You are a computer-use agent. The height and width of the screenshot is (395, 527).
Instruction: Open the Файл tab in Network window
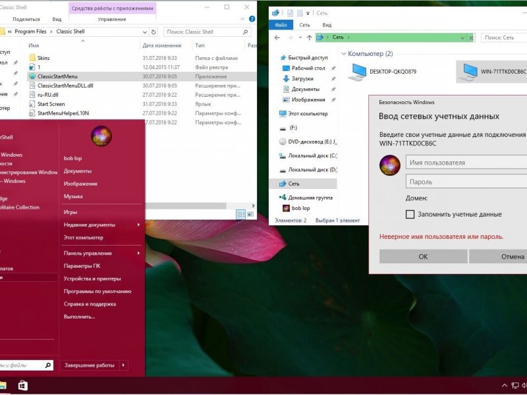coord(281,25)
